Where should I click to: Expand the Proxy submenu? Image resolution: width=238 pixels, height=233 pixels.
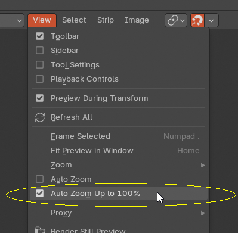(x=119, y=213)
